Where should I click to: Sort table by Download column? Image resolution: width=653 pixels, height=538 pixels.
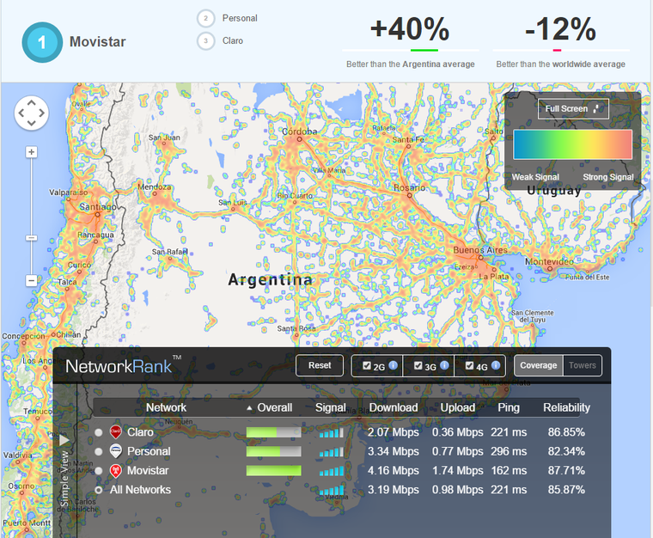tap(394, 407)
